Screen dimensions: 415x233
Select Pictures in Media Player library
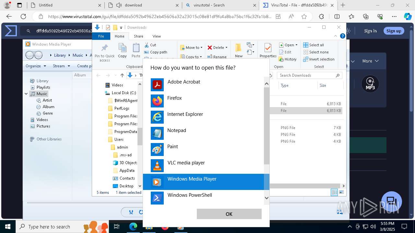(x=40, y=126)
